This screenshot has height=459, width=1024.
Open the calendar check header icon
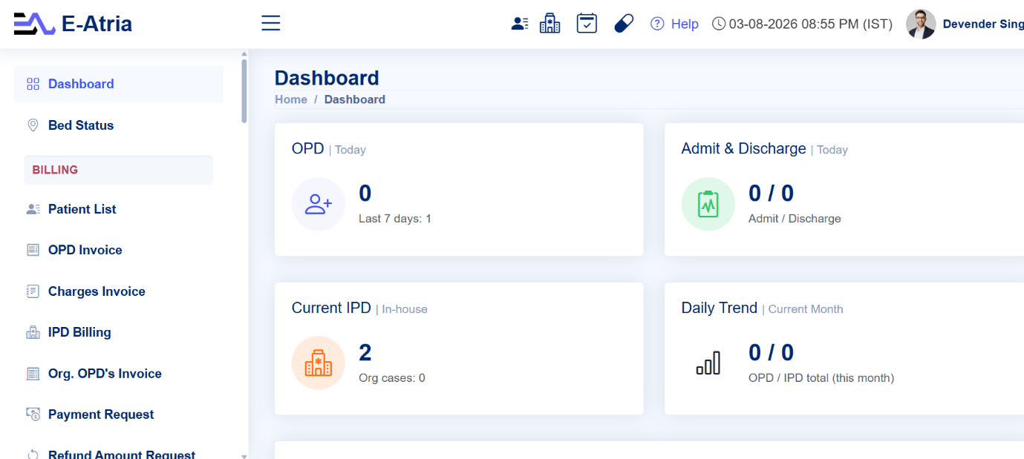coord(587,24)
